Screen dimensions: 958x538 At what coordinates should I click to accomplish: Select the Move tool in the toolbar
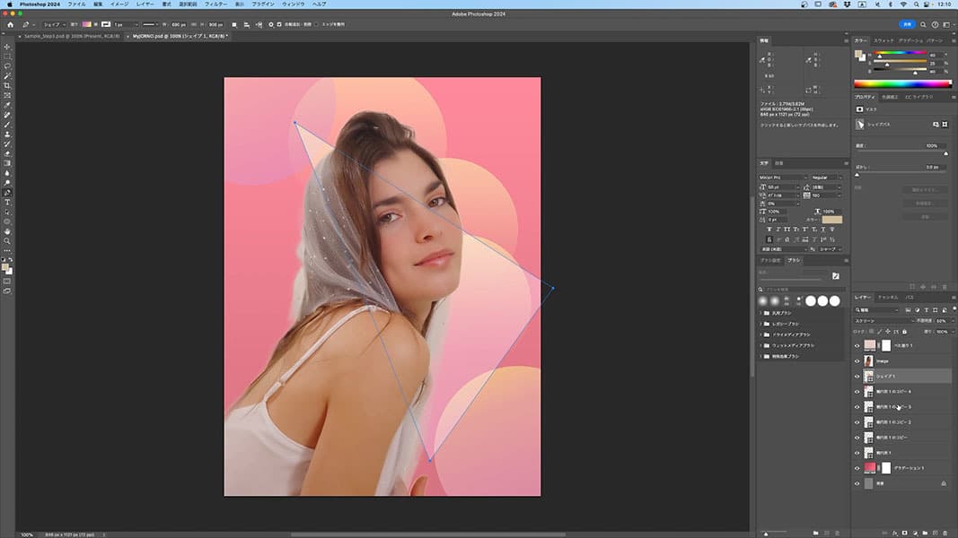point(7,47)
